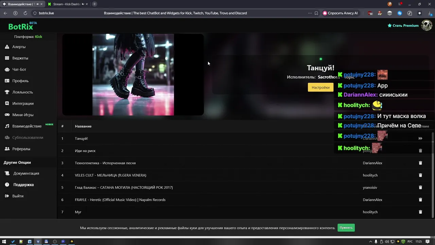435x245 pixels.
Task: Open the Word app in the taskbar
Action: [30, 242]
